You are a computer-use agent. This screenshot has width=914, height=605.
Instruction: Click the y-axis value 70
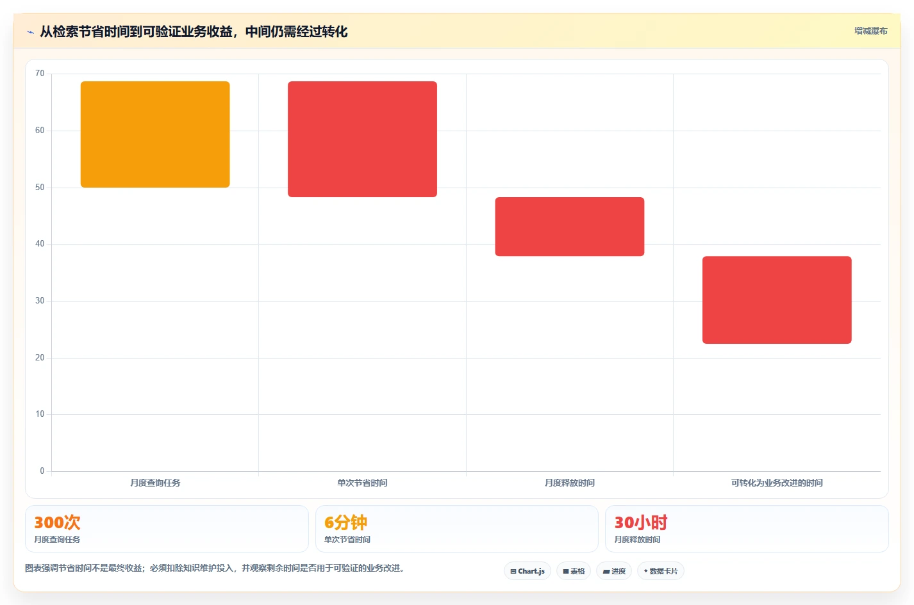(x=40, y=74)
